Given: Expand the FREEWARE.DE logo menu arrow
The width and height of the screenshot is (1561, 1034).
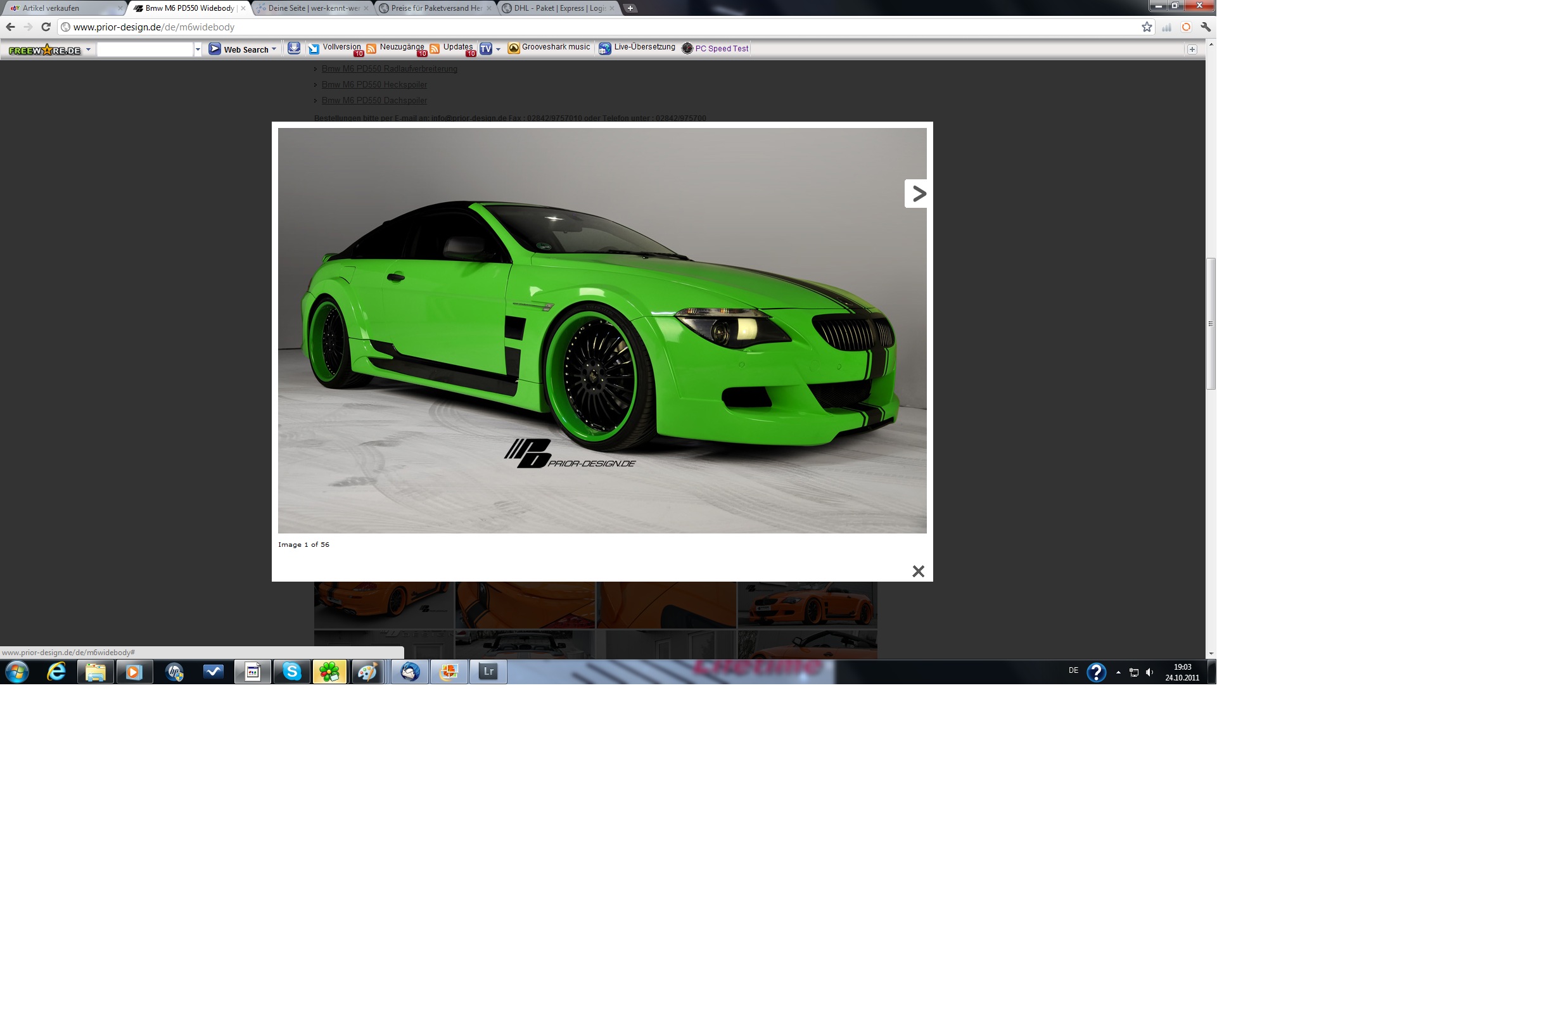Looking at the screenshot, I should tap(88, 49).
